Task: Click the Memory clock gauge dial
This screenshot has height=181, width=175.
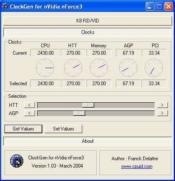Action: (99, 68)
